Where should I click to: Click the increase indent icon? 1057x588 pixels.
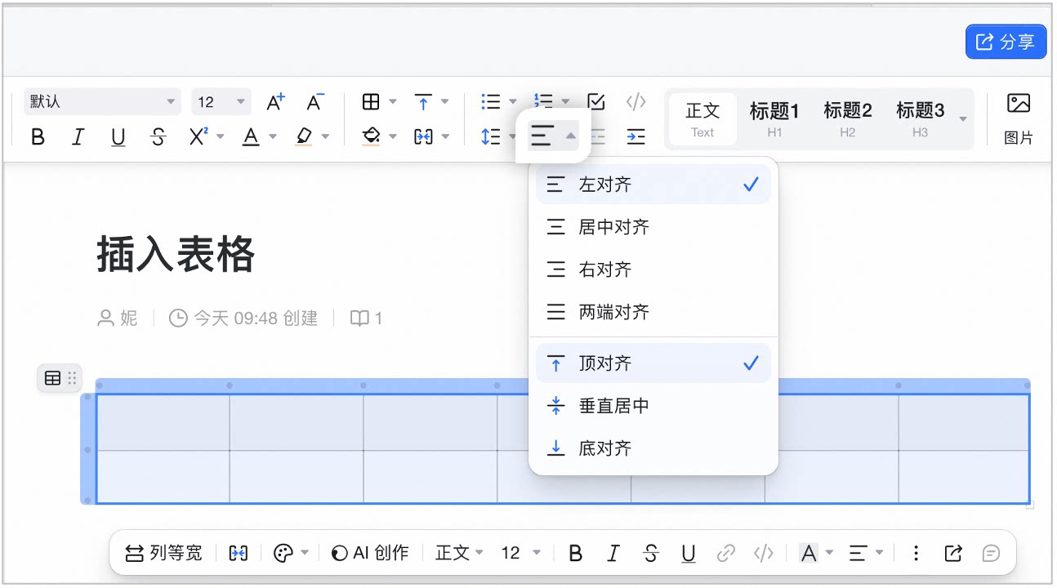click(636, 136)
